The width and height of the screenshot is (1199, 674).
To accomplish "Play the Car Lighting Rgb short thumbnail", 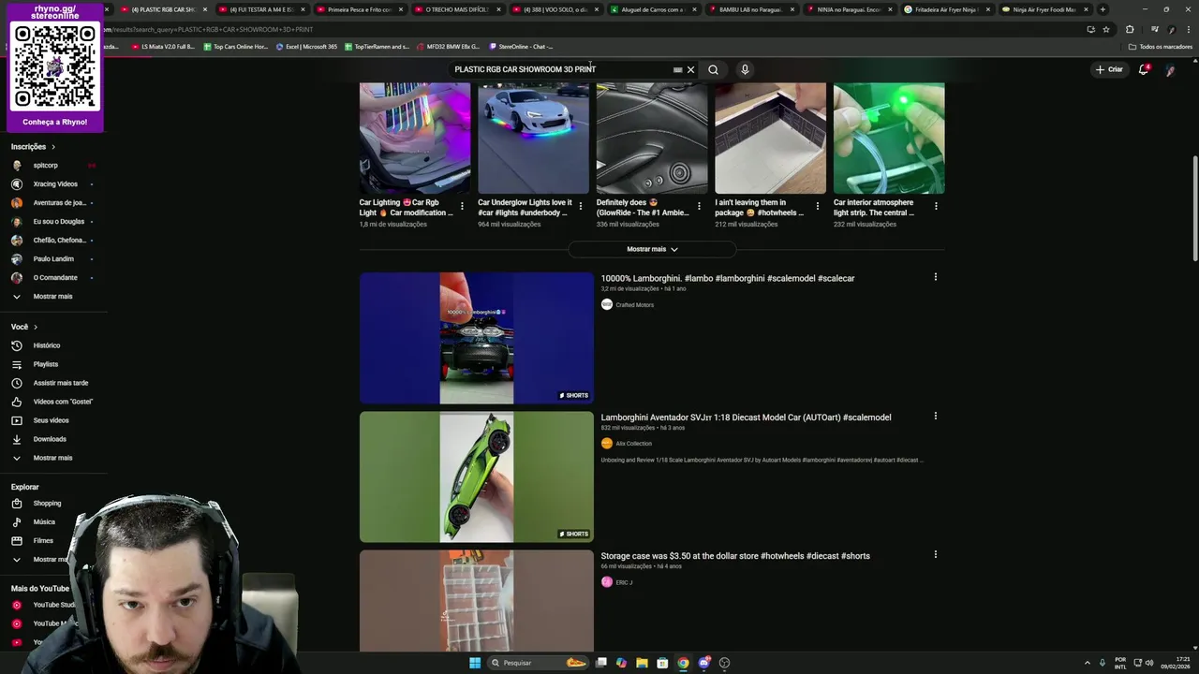I will pyautogui.click(x=415, y=139).
